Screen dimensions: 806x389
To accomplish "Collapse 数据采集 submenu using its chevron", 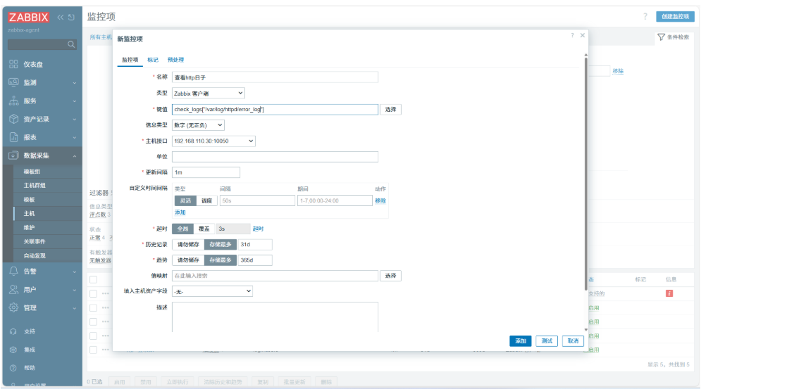I will pos(75,156).
